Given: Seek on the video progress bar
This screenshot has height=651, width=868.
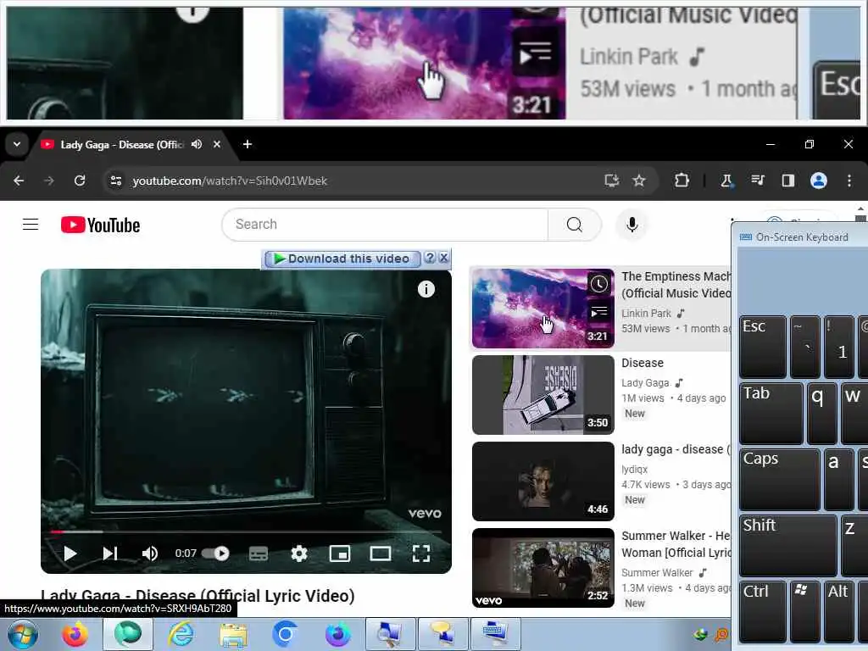Looking at the screenshot, I should [246, 532].
